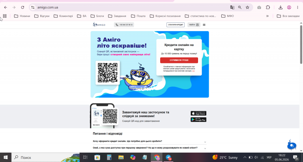Expand 'Хочу оформити кредит онлайн' question
The width and height of the screenshot is (303, 162).
[x=150, y=142]
